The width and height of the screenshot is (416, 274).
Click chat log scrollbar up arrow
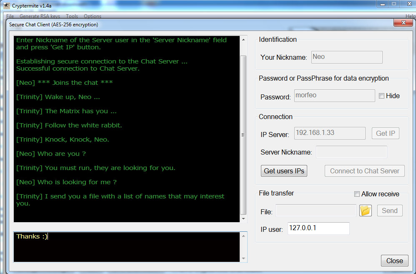(x=243, y=40)
